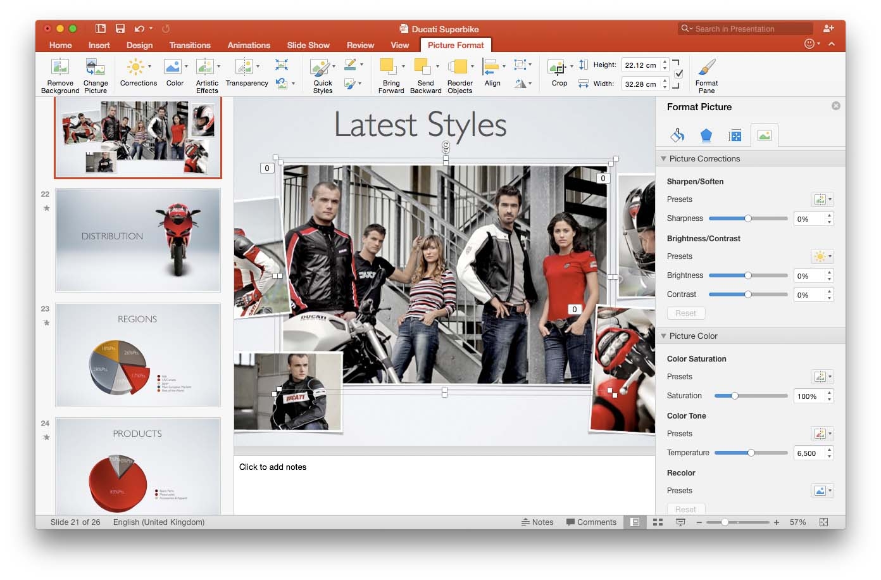Open the Transparency dropdown arrow
Viewport: 881px width, 580px height.
258,66
